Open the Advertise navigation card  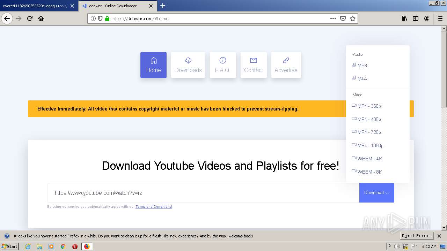286,65
